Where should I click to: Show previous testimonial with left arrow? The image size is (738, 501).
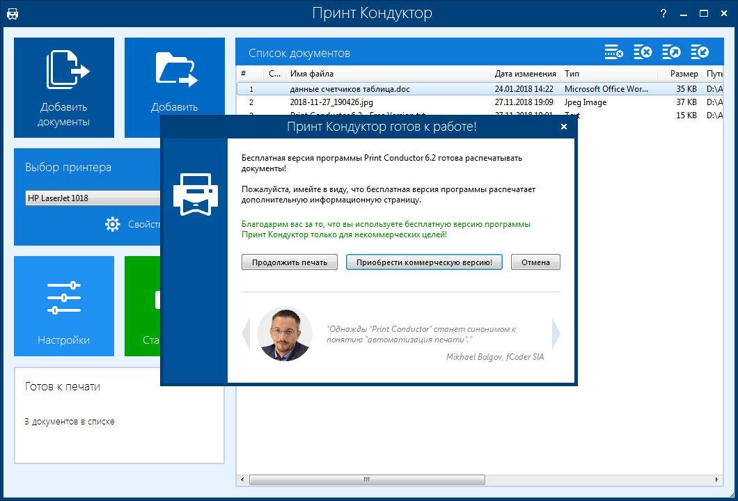pyautogui.click(x=246, y=333)
